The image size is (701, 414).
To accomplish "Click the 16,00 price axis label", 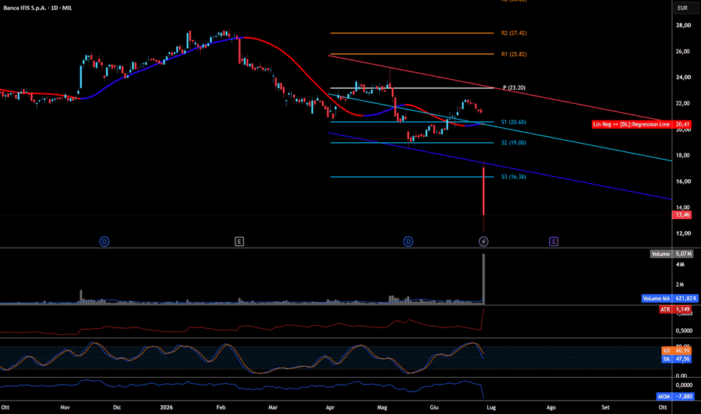I will coord(683,181).
